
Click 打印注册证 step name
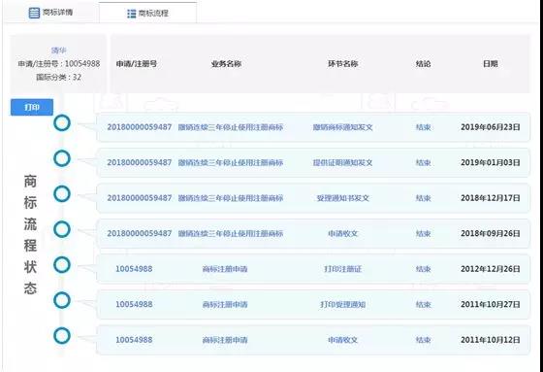(x=343, y=269)
